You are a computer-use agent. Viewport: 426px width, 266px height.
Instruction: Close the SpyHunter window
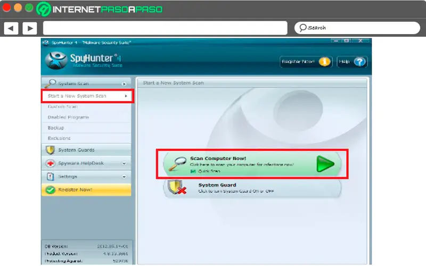tap(361, 41)
